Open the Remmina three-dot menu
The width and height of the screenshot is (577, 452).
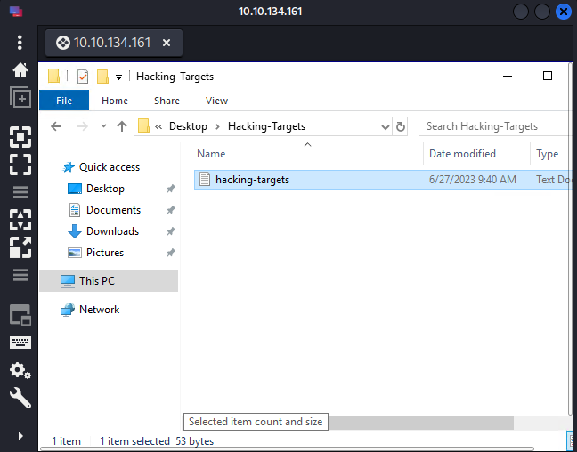pos(20,43)
